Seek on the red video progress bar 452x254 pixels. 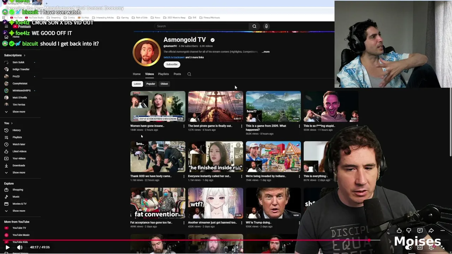(x=226, y=240)
